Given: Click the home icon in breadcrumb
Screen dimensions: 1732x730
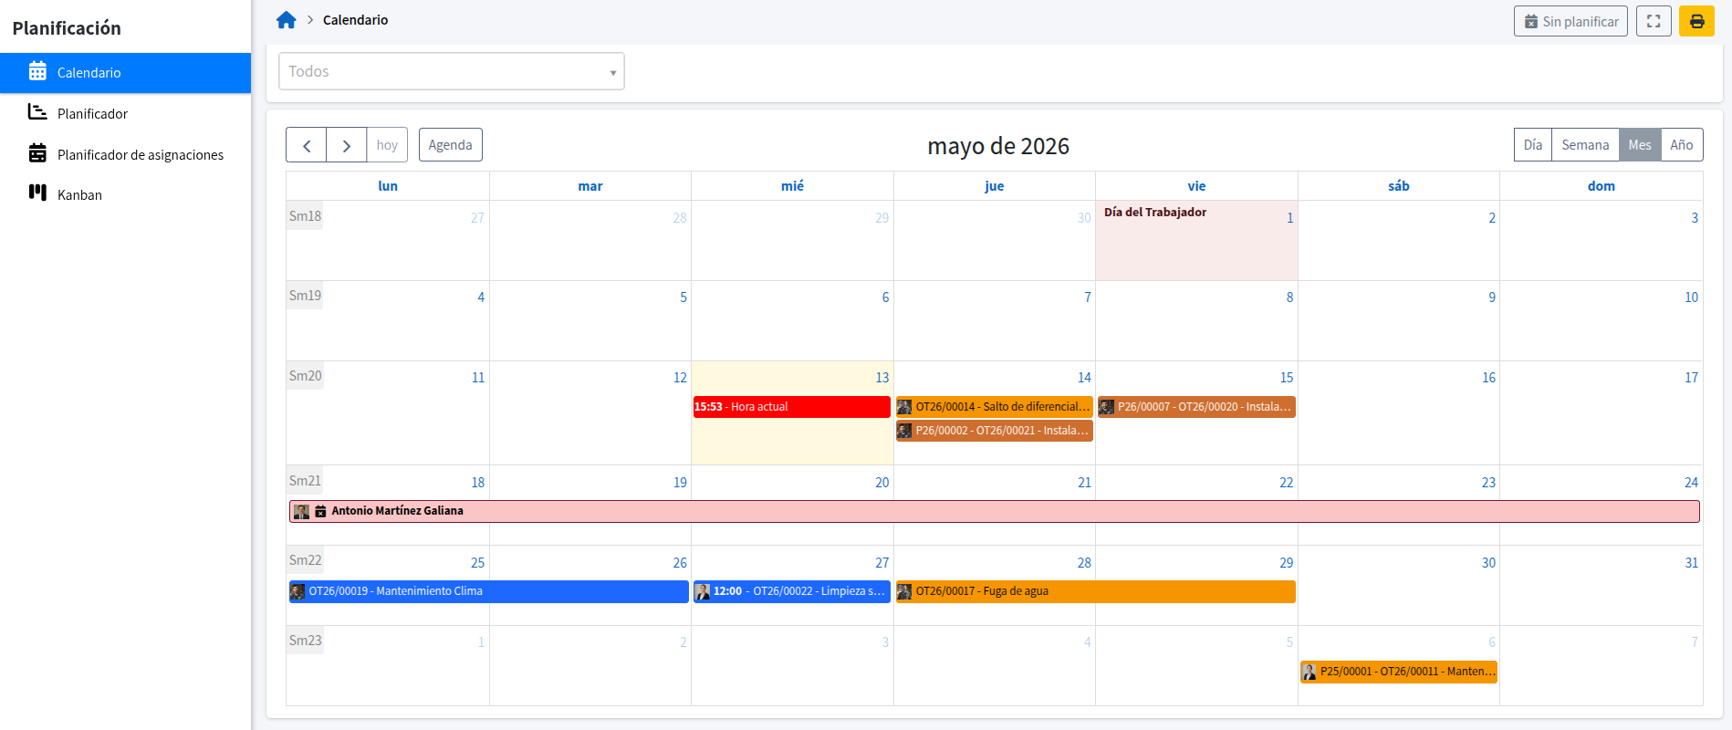Looking at the screenshot, I should click(x=287, y=20).
